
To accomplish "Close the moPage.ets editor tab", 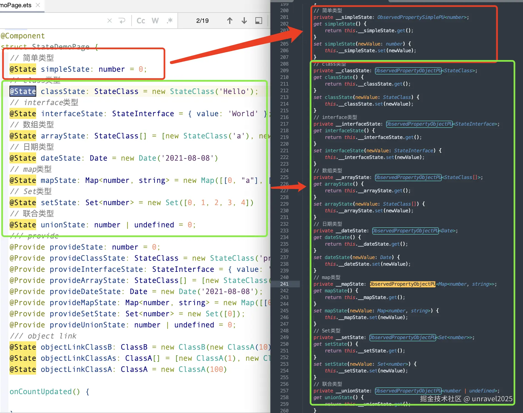I will pos(38,5).
